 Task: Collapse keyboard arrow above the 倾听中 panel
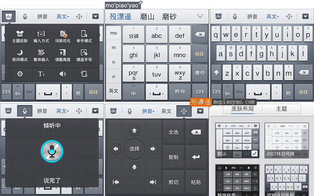(x=95, y=111)
